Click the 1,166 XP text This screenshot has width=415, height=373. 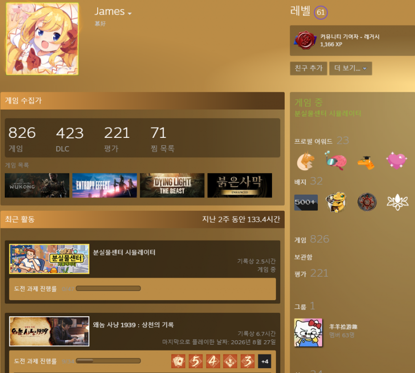pos(331,44)
